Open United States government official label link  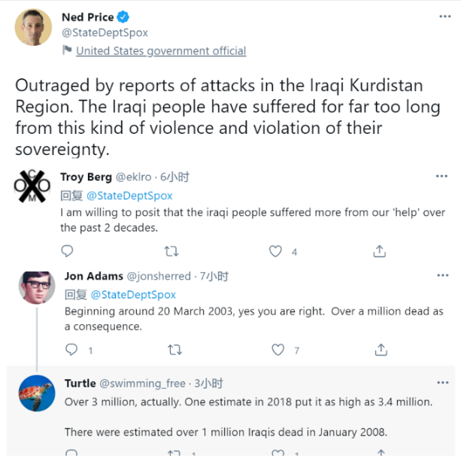[x=161, y=51]
